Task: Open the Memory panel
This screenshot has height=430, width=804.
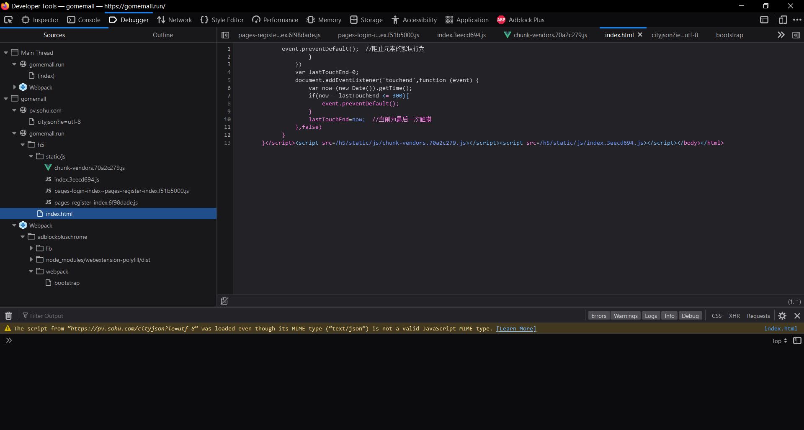Action: (324, 20)
